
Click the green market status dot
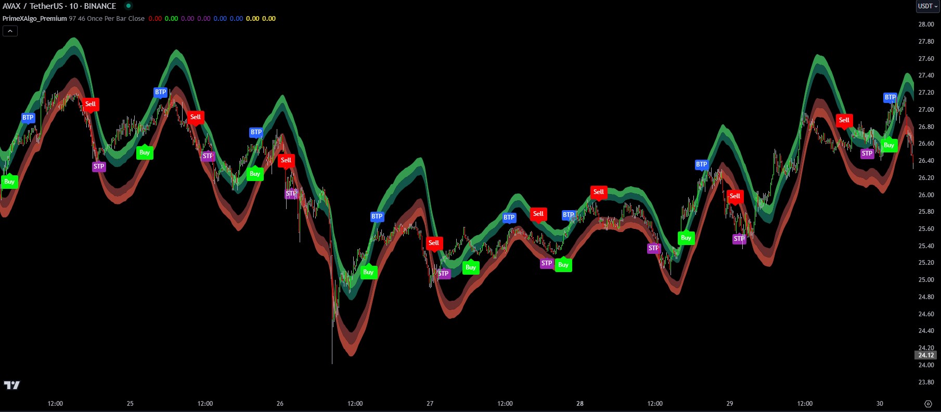(128, 6)
